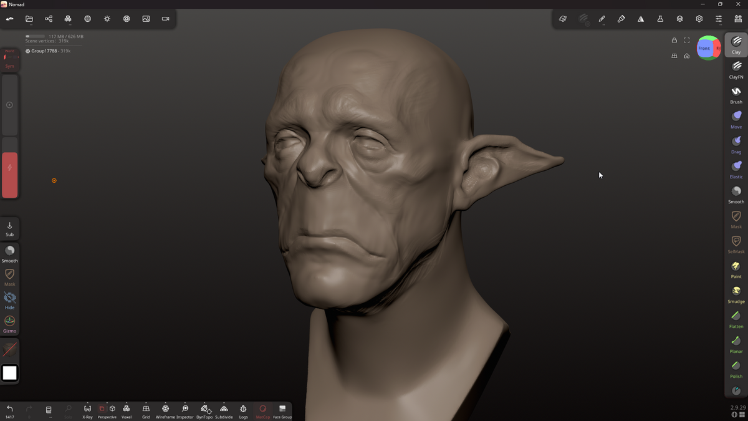748x421 pixels.
Task: Toggle Mask shortcut on left panel
Action: click(10, 277)
